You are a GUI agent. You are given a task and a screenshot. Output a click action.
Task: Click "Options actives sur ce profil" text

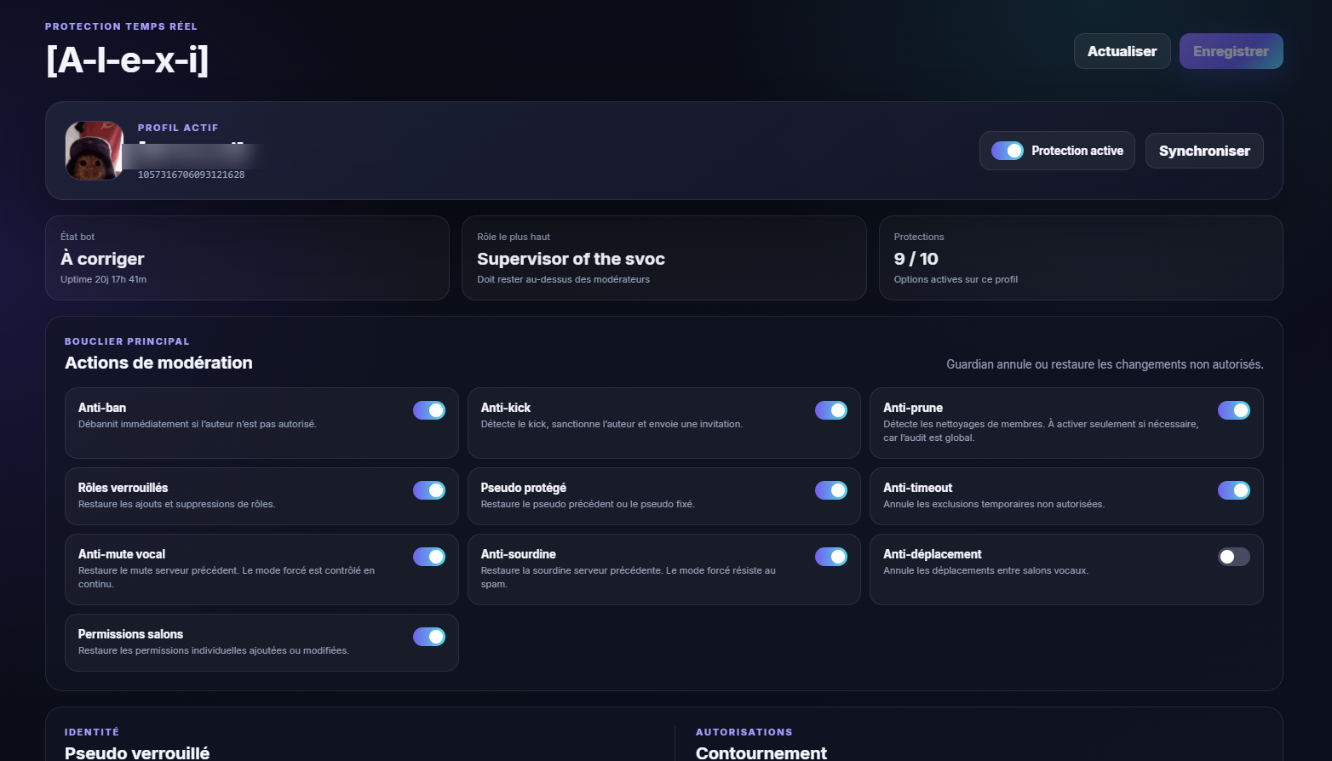pos(956,279)
